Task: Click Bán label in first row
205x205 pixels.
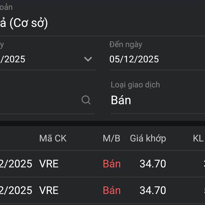Action: click(x=112, y=164)
